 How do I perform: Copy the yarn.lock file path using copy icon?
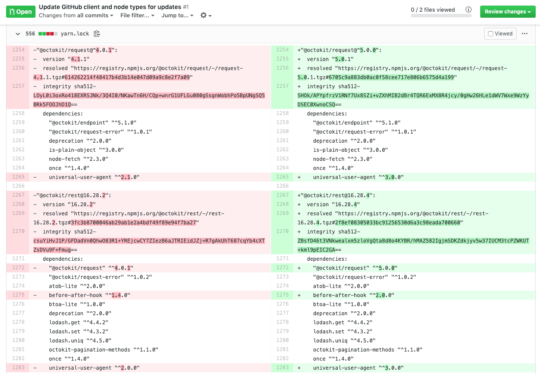click(x=97, y=33)
